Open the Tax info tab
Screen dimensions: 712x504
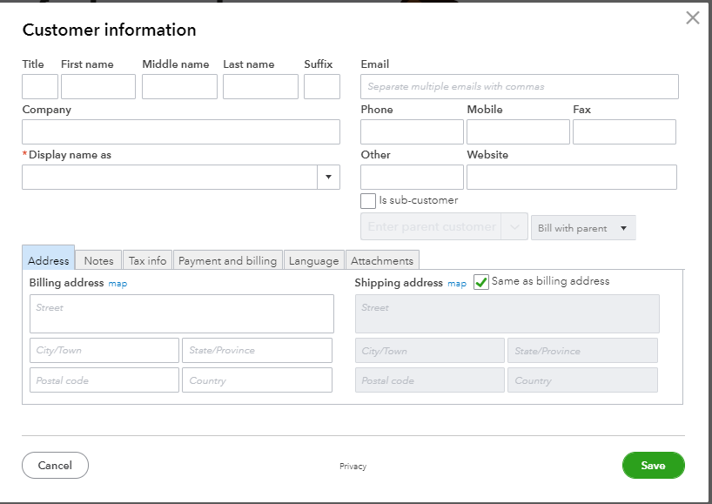click(147, 260)
